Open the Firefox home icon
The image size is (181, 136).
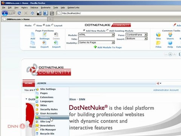[32, 13]
